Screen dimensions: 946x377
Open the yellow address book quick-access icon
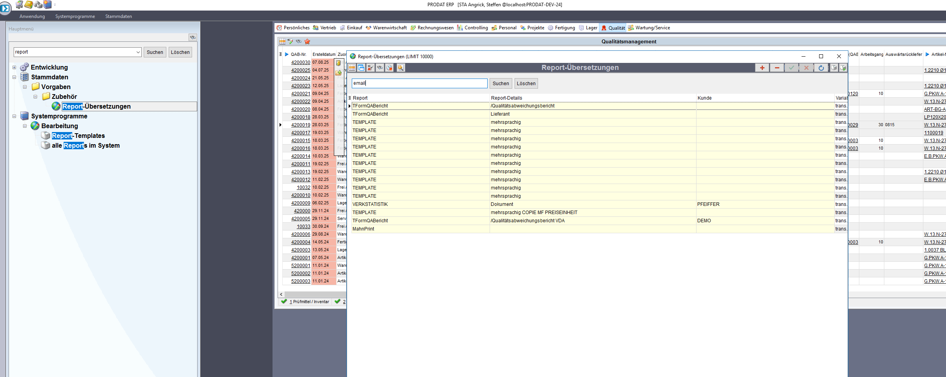tap(29, 5)
